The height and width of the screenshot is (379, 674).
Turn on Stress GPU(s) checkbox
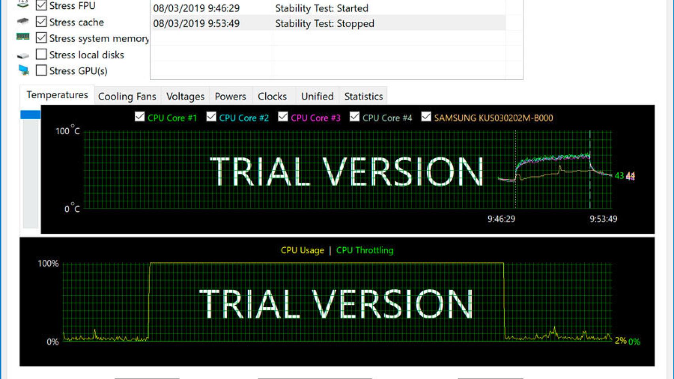pos(41,70)
